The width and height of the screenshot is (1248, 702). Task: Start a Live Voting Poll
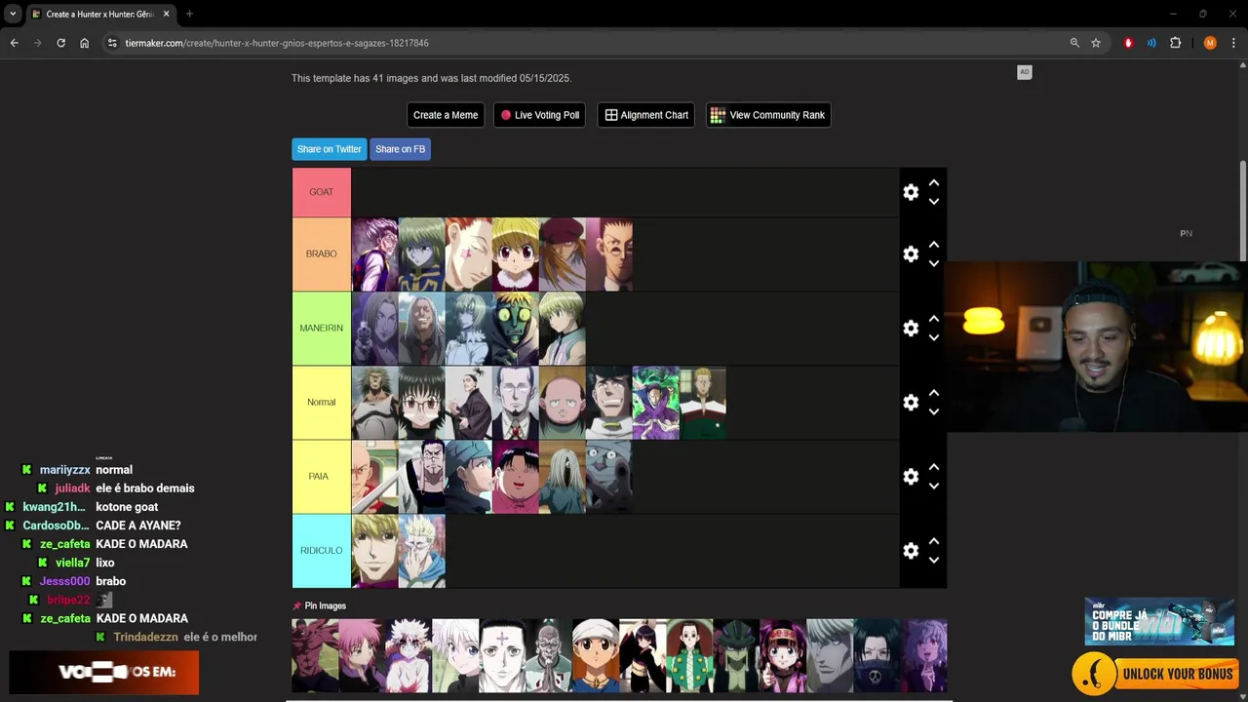pos(539,115)
